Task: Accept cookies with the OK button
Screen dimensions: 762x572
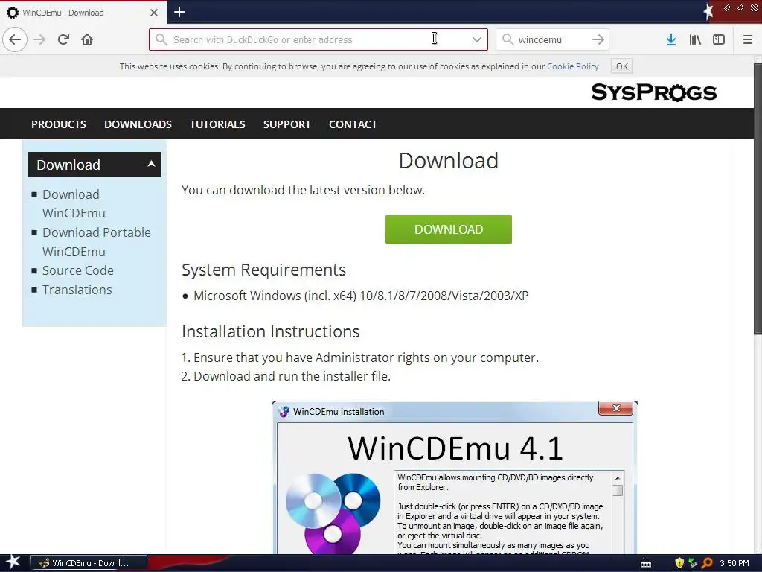Action: [x=622, y=66]
